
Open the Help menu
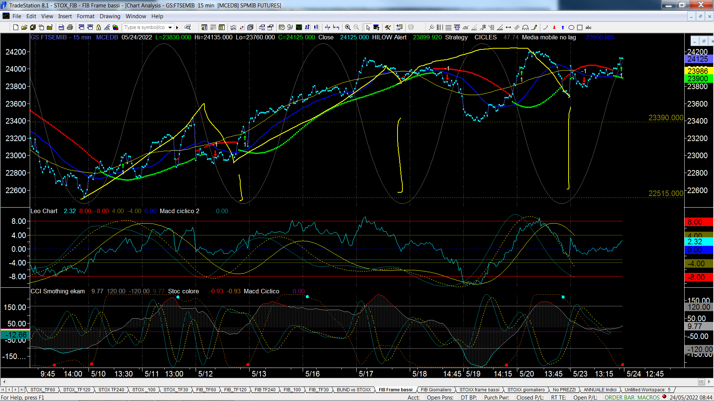tap(157, 16)
